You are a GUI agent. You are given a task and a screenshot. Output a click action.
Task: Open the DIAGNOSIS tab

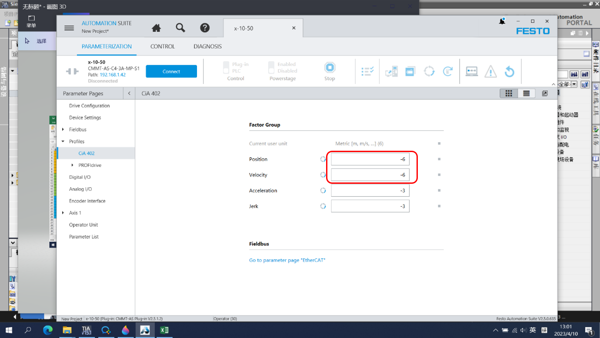[207, 46]
